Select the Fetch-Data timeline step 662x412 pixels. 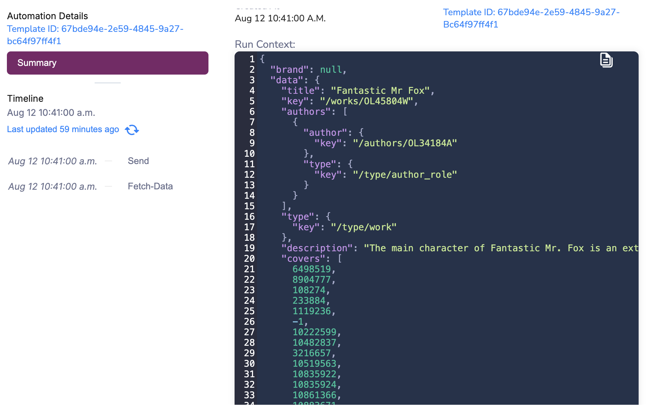pos(150,186)
